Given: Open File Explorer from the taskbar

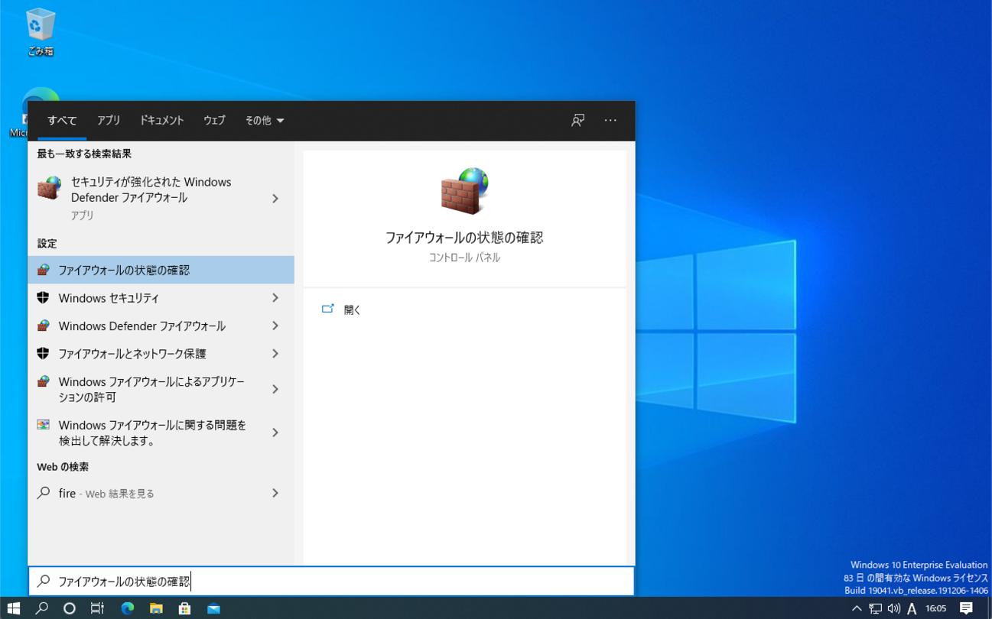Looking at the screenshot, I should pos(156,608).
